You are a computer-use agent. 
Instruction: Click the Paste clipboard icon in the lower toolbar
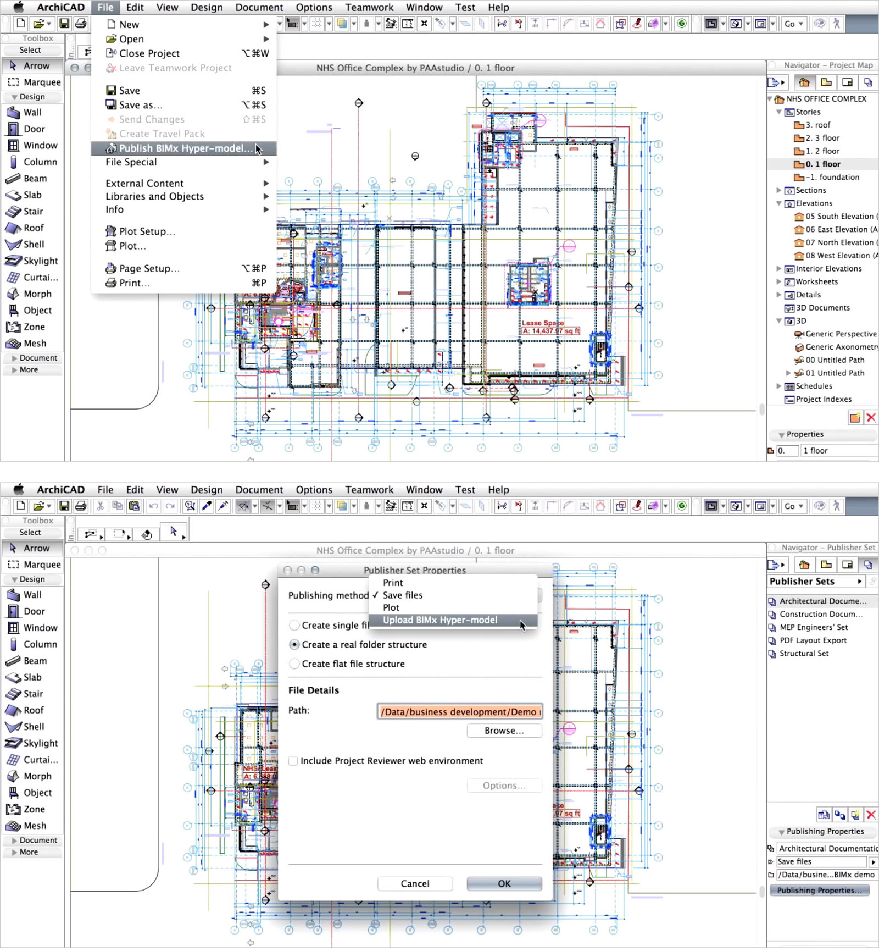pyautogui.click(x=133, y=506)
